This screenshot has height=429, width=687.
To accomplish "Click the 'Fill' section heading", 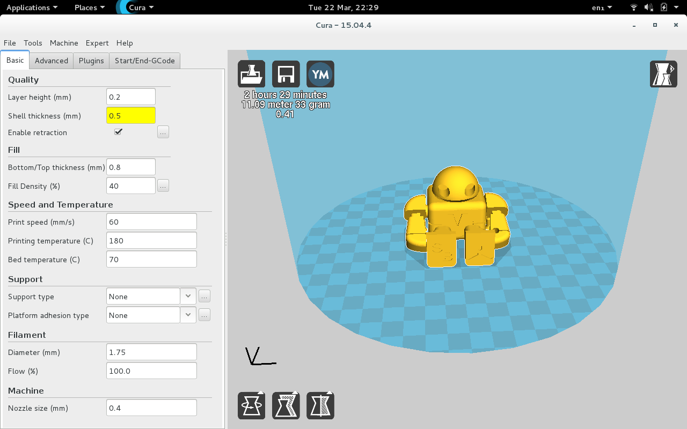I will 14,150.
